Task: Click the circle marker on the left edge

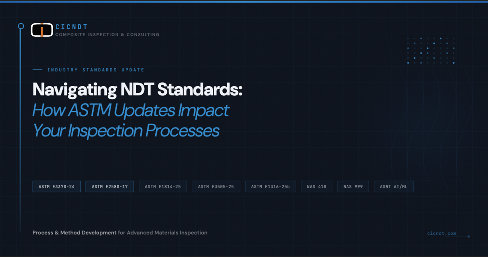Action: [x=21, y=25]
